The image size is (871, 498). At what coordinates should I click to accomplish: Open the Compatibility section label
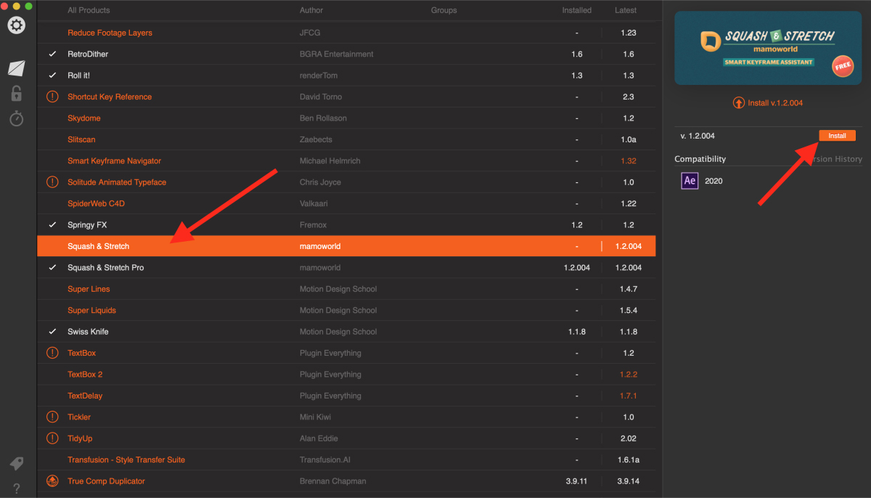[x=700, y=159]
